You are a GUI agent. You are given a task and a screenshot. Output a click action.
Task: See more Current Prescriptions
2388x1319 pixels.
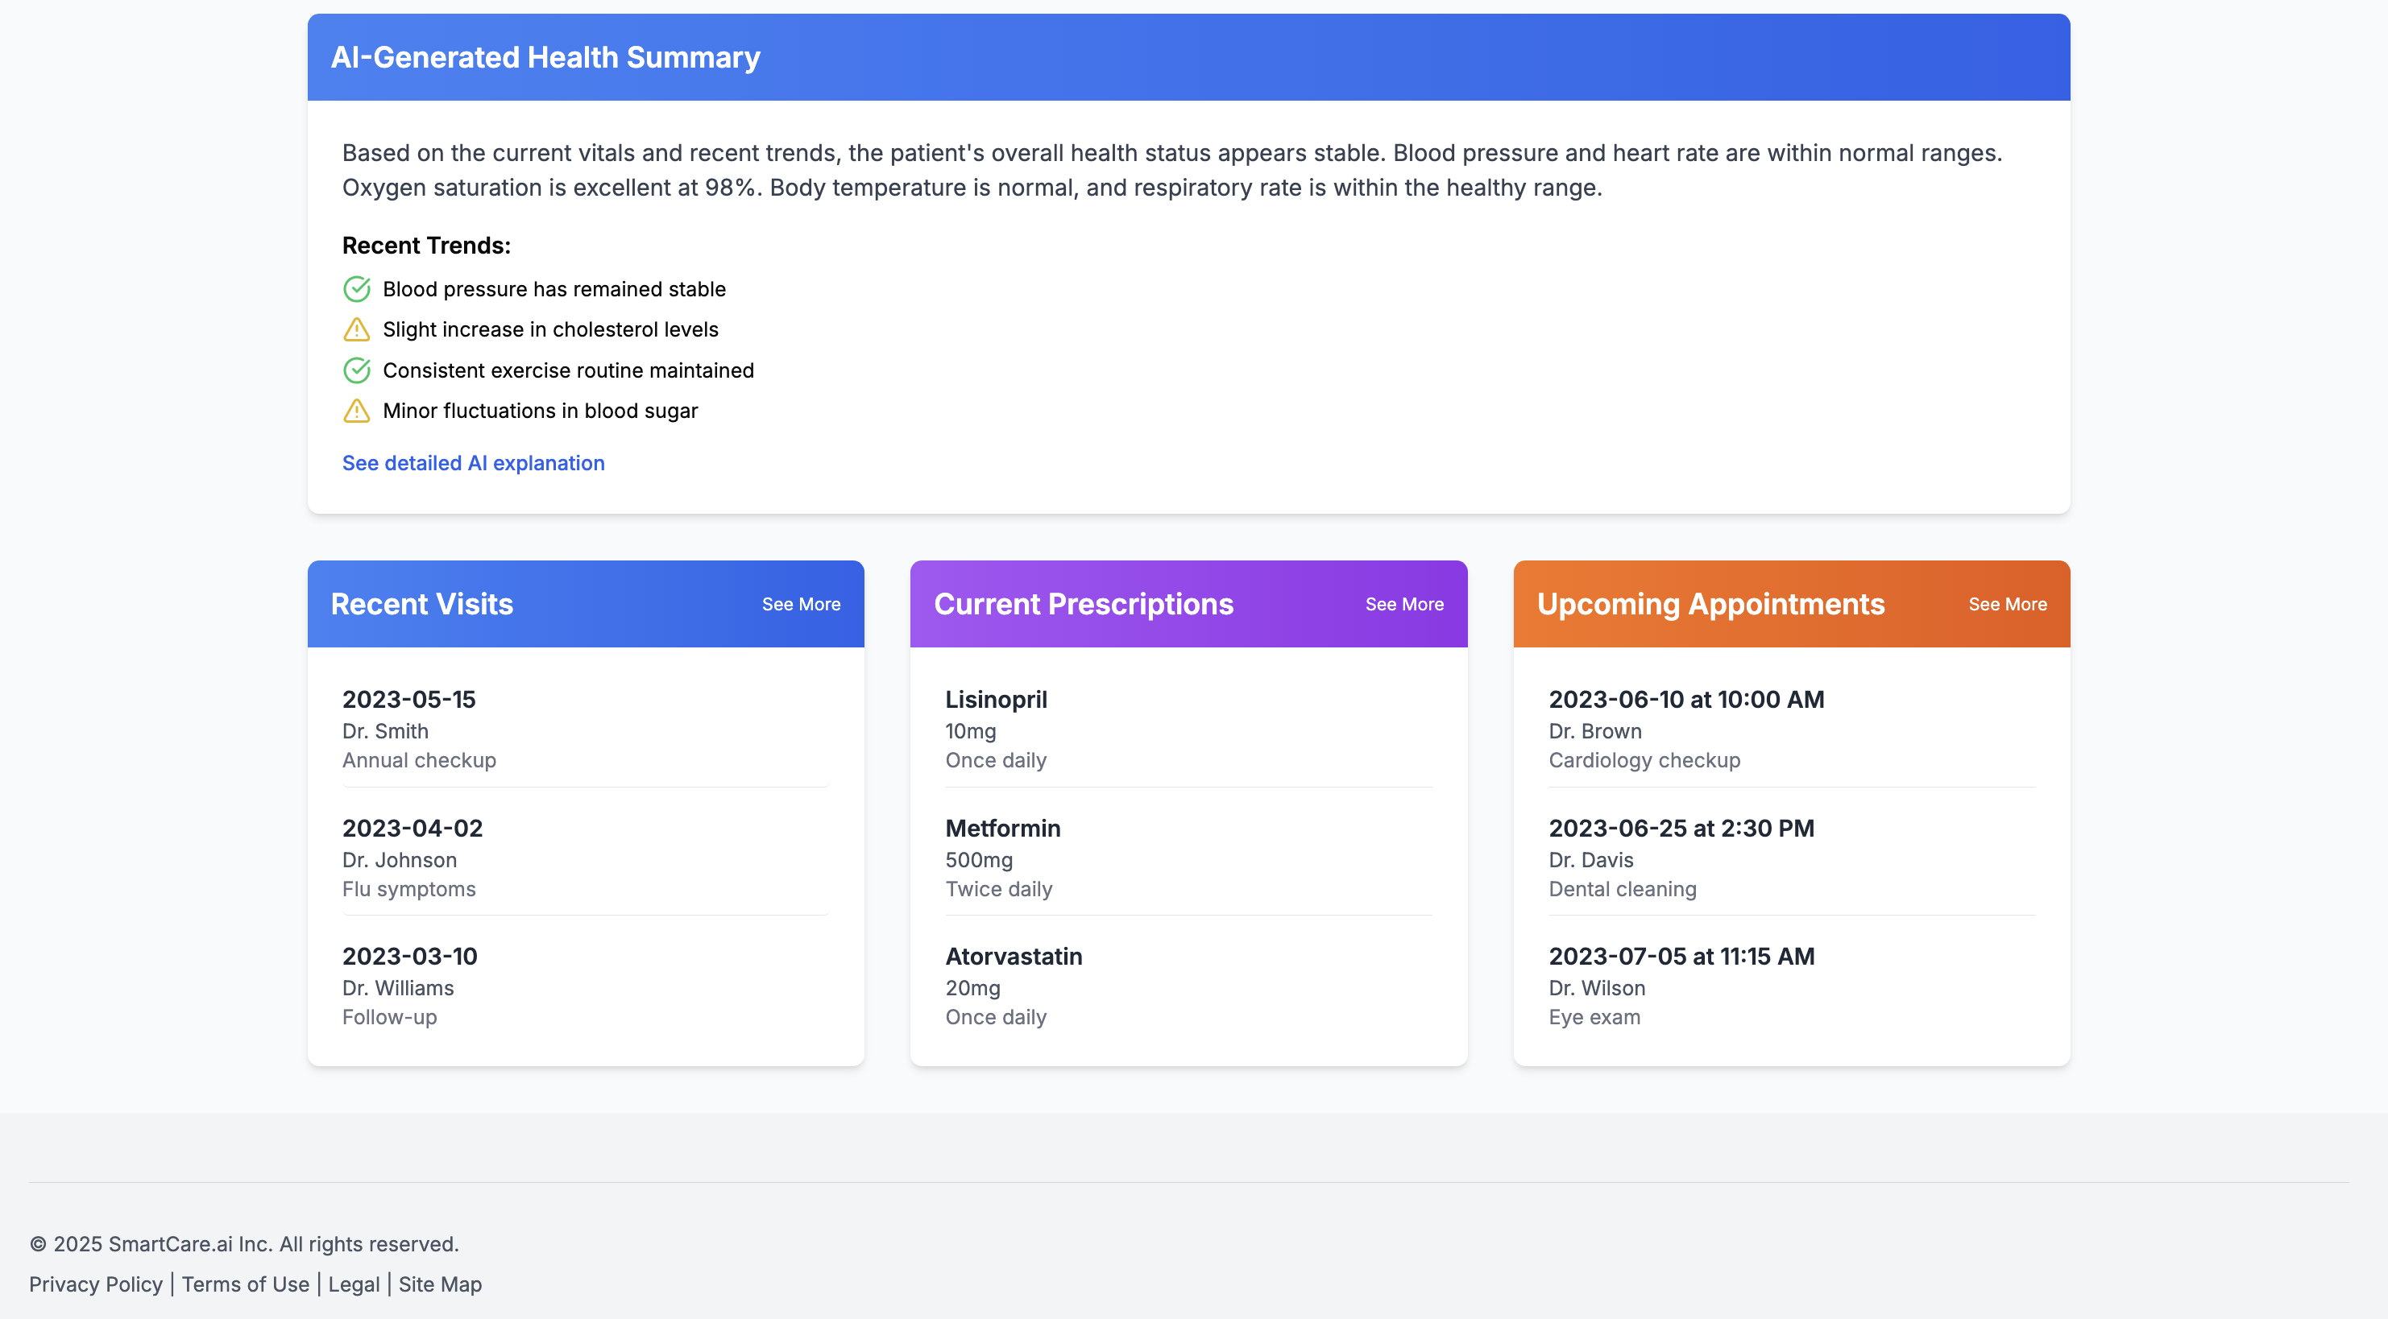click(x=1403, y=604)
